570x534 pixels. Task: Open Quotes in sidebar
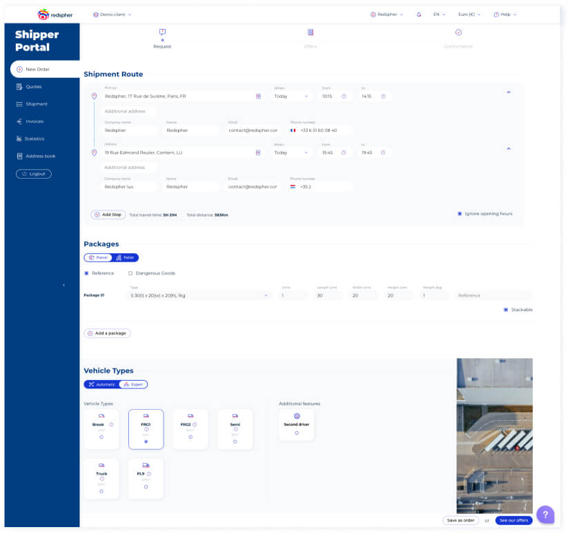(29, 87)
